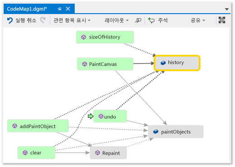Click the history field icon
The width and height of the screenshot is (235, 167).
pyautogui.click(x=163, y=63)
